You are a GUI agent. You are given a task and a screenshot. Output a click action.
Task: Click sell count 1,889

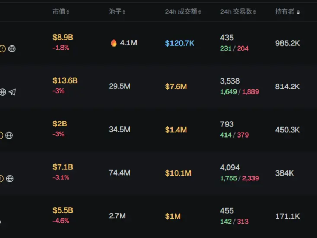(x=250, y=91)
